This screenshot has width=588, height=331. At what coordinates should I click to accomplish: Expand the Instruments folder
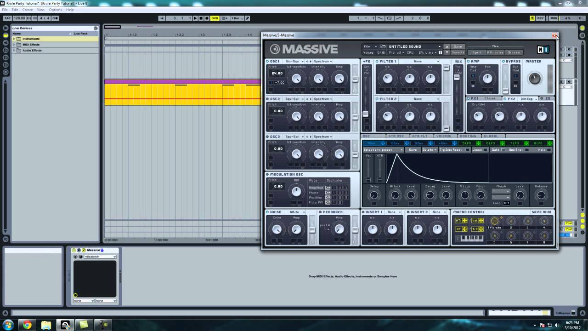tap(14, 39)
